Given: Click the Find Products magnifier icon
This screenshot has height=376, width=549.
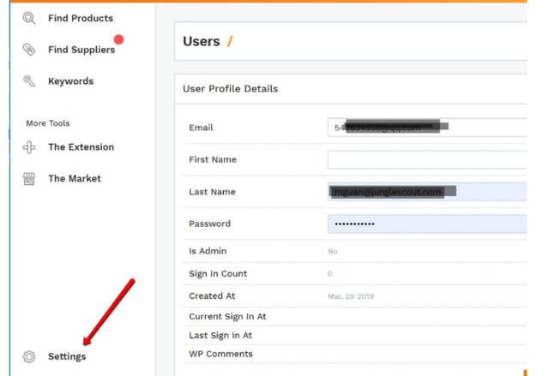Looking at the screenshot, I should pyautogui.click(x=28, y=18).
